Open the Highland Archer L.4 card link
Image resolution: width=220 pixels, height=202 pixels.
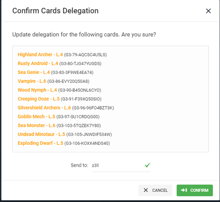click(x=40, y=55)
